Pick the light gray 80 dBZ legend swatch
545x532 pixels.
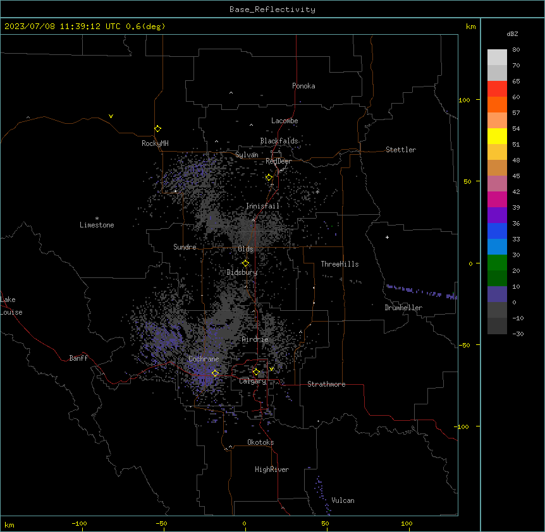point(497,57)
